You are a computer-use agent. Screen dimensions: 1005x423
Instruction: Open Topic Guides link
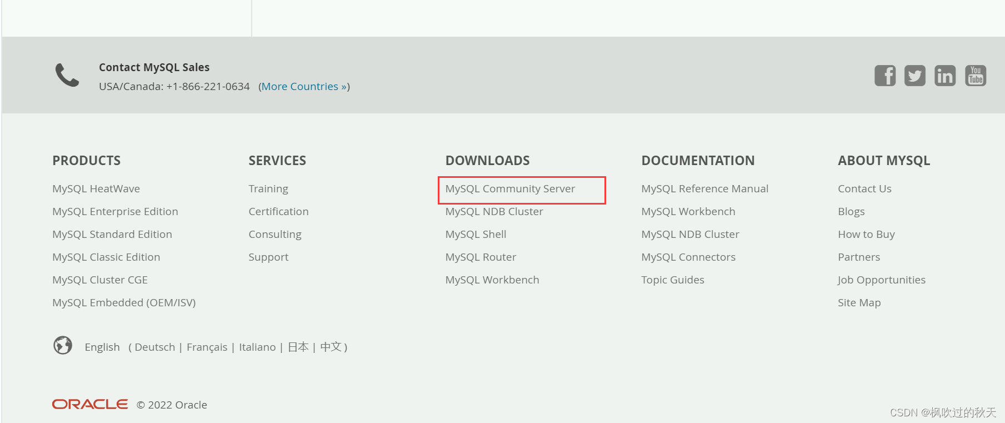672,280
